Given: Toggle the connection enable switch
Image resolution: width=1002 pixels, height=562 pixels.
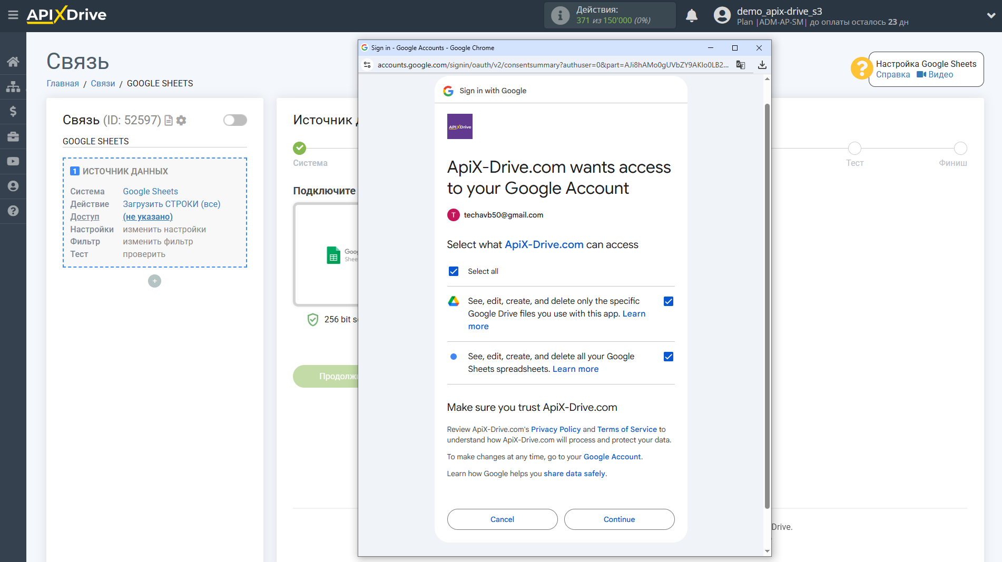Looking at the screenshot, I should 234,120.
